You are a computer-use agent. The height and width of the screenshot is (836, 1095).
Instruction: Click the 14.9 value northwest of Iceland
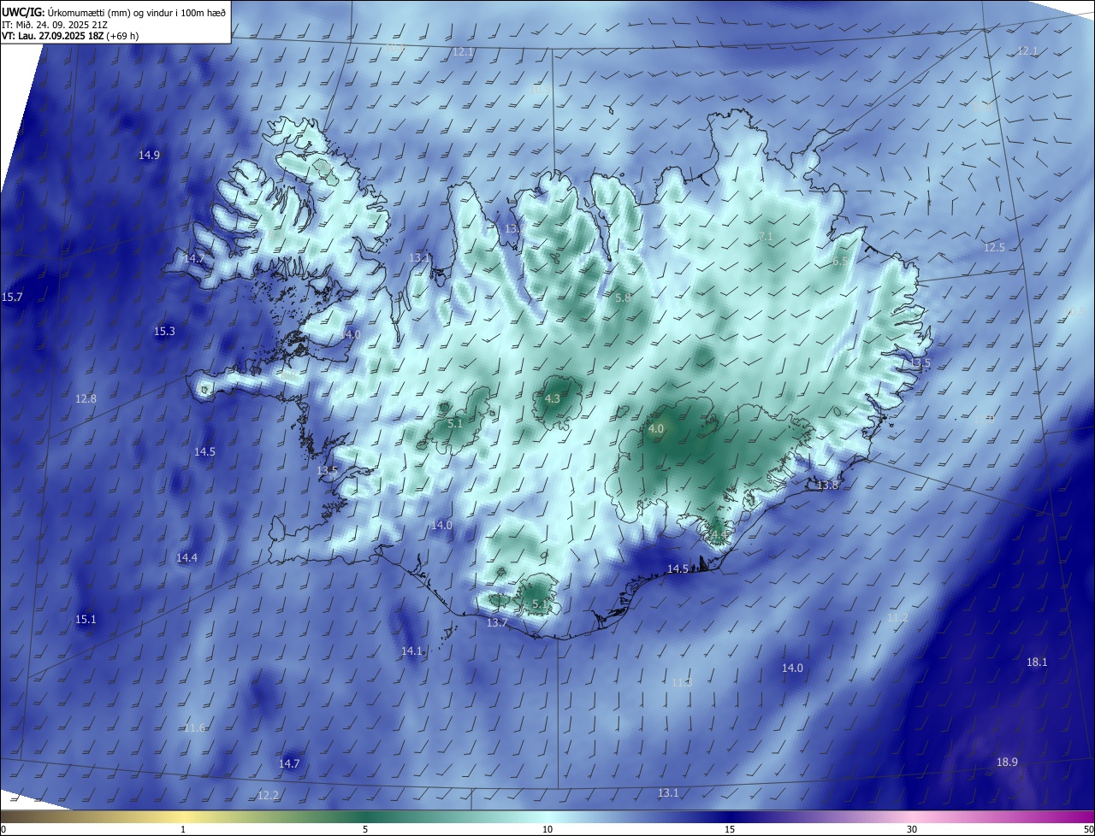pyautogui.click(x=149, y=155)
